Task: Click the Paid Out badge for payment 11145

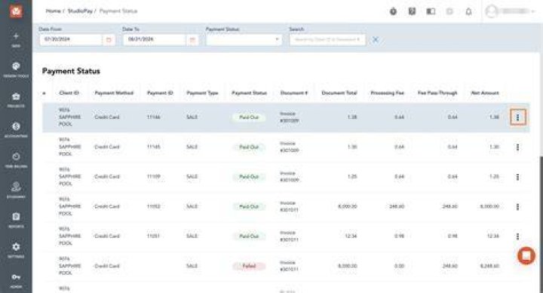Action: pos(249,147)
